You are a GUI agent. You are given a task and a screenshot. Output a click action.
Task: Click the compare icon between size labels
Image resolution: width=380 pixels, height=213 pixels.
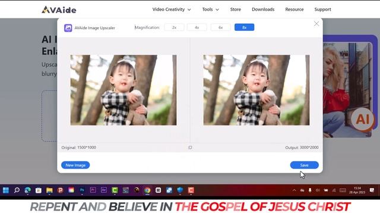pyautogui.click(x=190, y=147)
